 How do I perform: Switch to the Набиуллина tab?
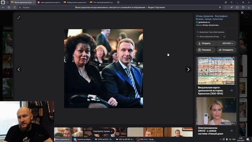(x=75, y=2)
